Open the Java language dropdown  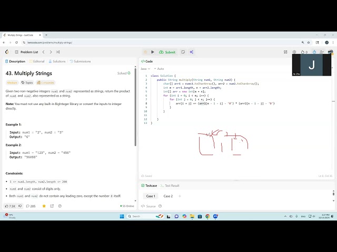(x=145, y=69)
